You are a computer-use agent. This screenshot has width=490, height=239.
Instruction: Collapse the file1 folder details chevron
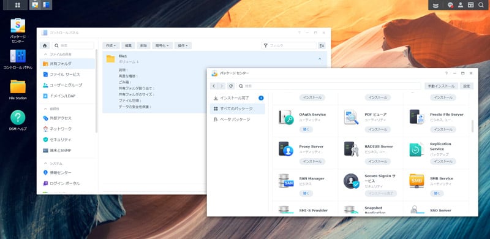point(320,59)
